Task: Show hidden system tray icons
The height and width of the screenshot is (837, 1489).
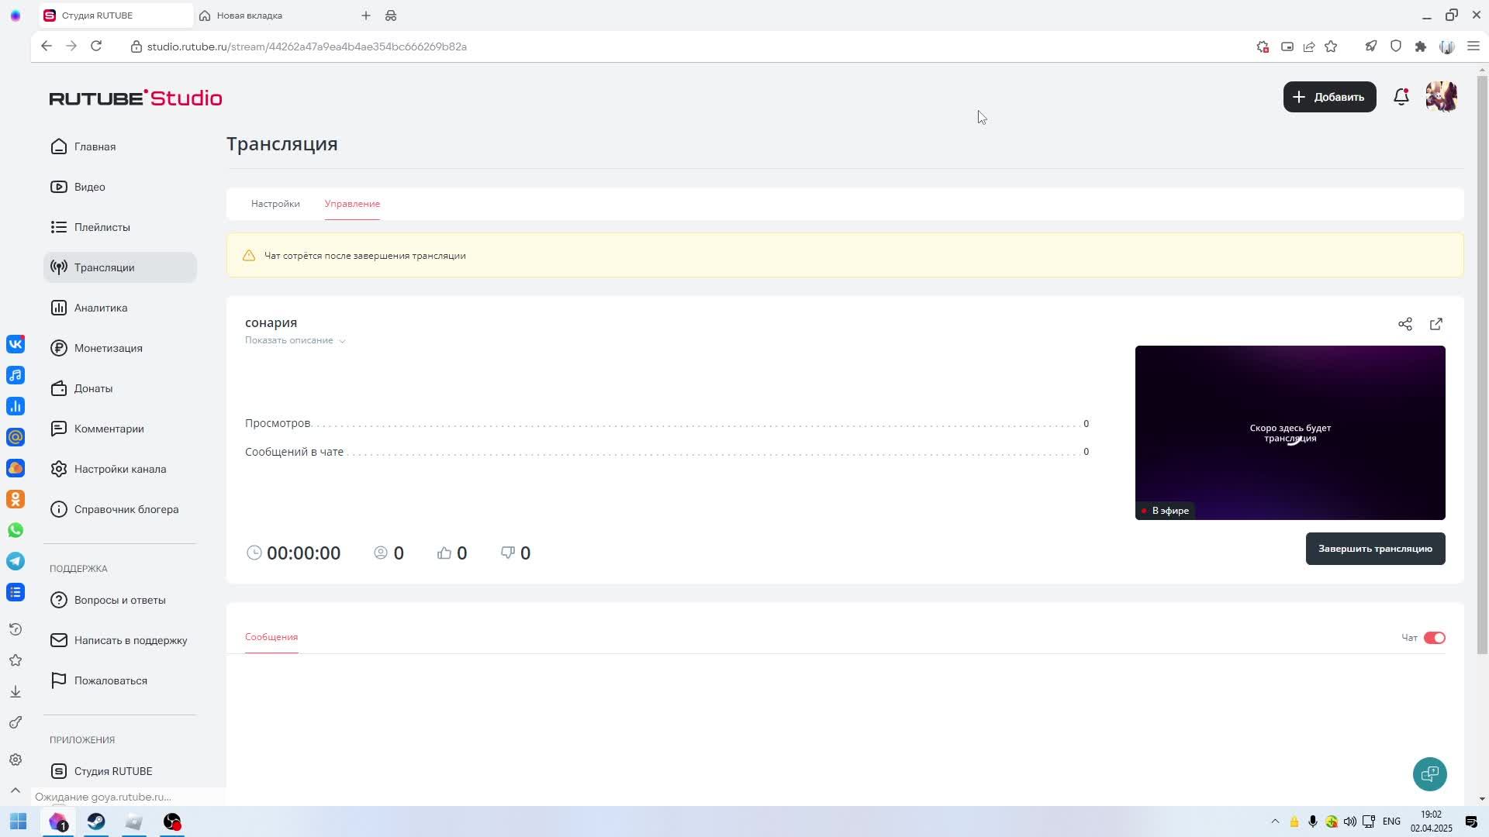Action: tap(1274, 821)
